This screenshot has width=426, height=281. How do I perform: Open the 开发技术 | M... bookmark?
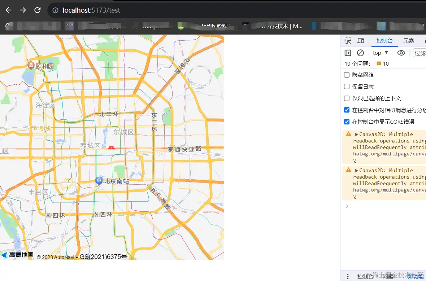(x=272, y=26)
